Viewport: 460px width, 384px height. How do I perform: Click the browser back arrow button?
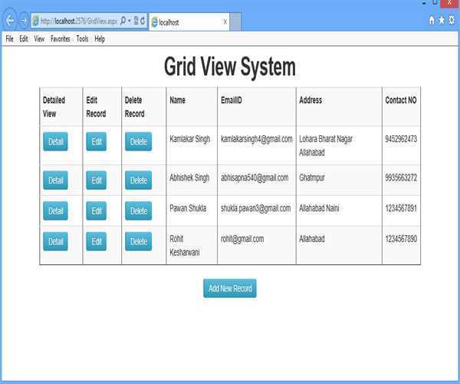(x=10, y=22)
